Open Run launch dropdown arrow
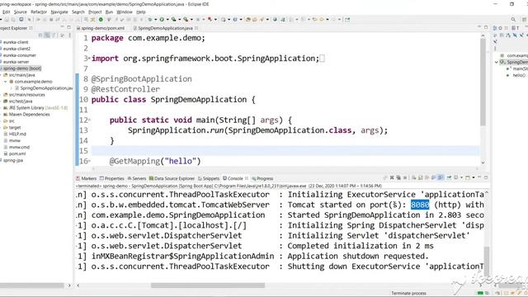The height and width of the screenshot is (297, 528). pos(167,20)
